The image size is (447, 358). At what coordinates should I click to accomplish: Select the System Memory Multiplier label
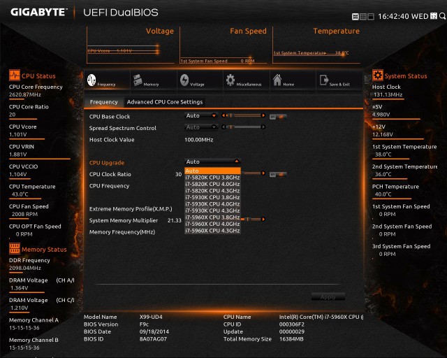click(124, 220)
